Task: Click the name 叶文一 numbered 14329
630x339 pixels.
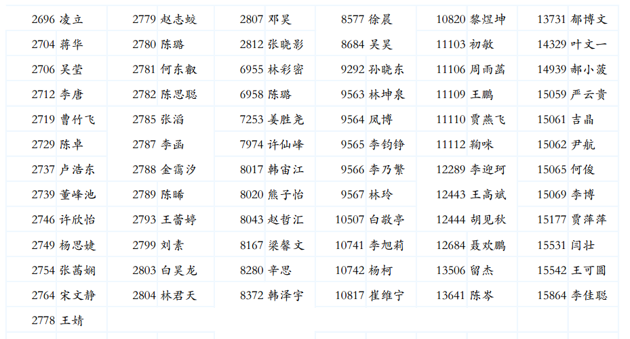Action: [589, 45]
